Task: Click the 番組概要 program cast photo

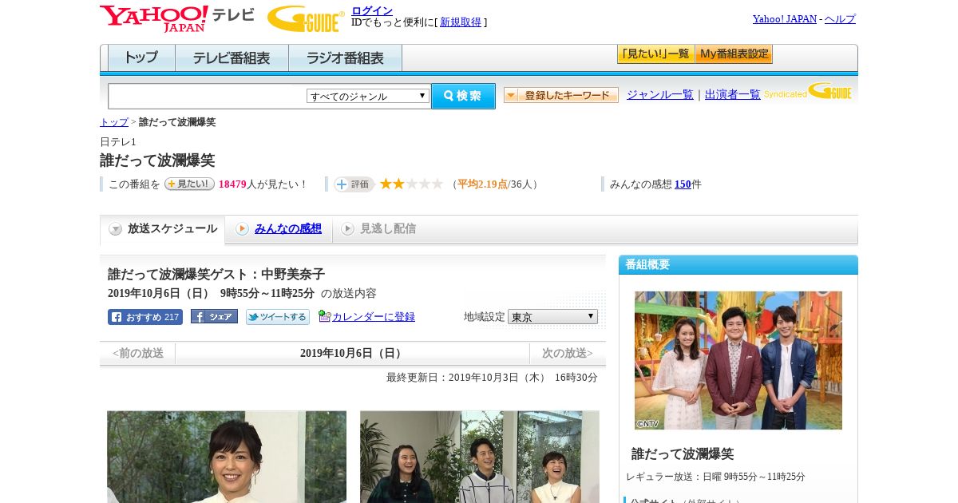Action: pyautogui.click(x=738, y=360)
